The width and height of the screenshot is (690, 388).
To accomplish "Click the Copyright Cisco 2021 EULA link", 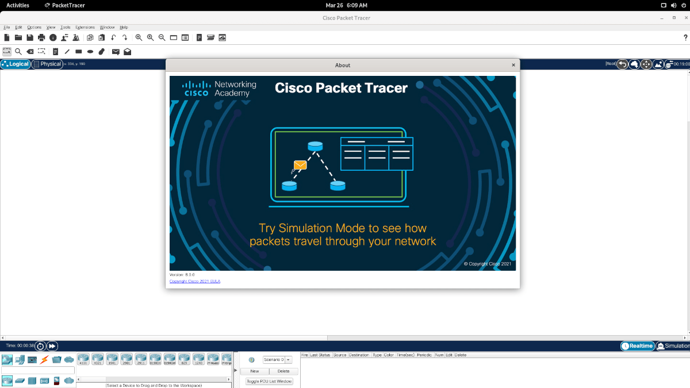I will [x=194, y=281].
